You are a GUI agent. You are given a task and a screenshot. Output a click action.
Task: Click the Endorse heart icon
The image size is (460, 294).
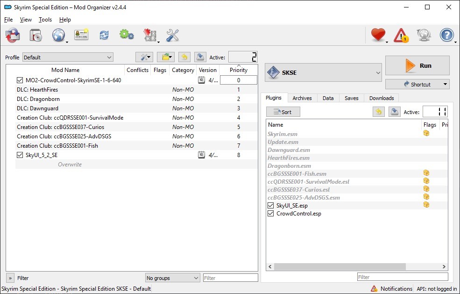point(378,35)
